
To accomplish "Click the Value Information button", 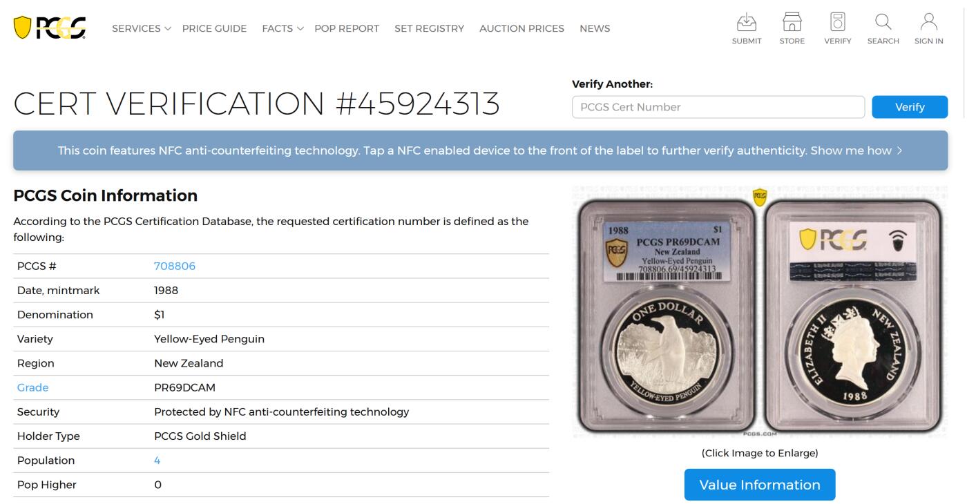I will click(x=760, y=485).
